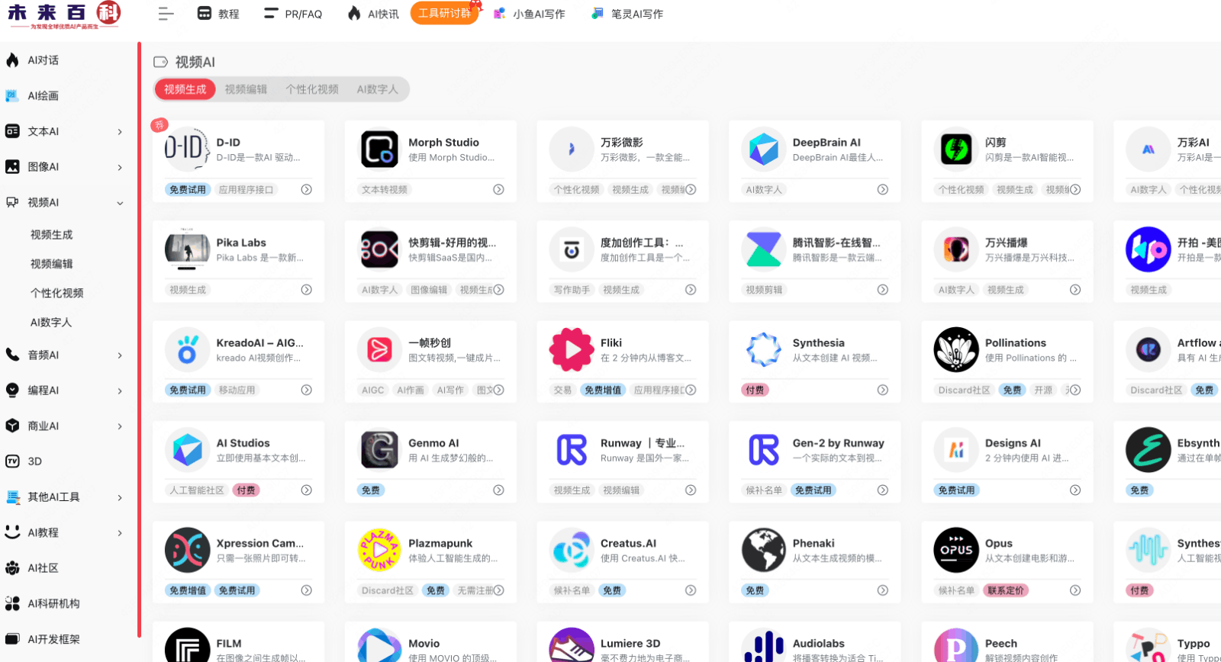
Task: Open the Lumiere 3D sneaker icon
Action: pos(572,646)
